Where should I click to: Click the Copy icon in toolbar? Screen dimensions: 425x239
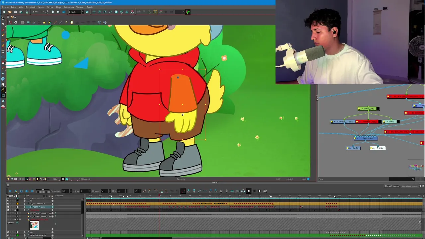pos(52,12)
